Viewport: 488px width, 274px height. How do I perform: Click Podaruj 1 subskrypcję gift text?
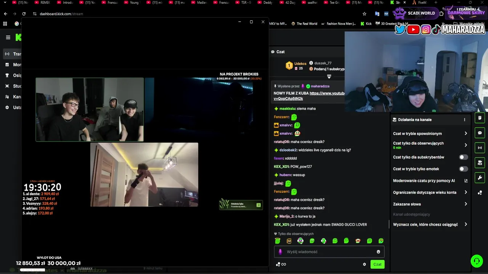[x=329, y=69]
